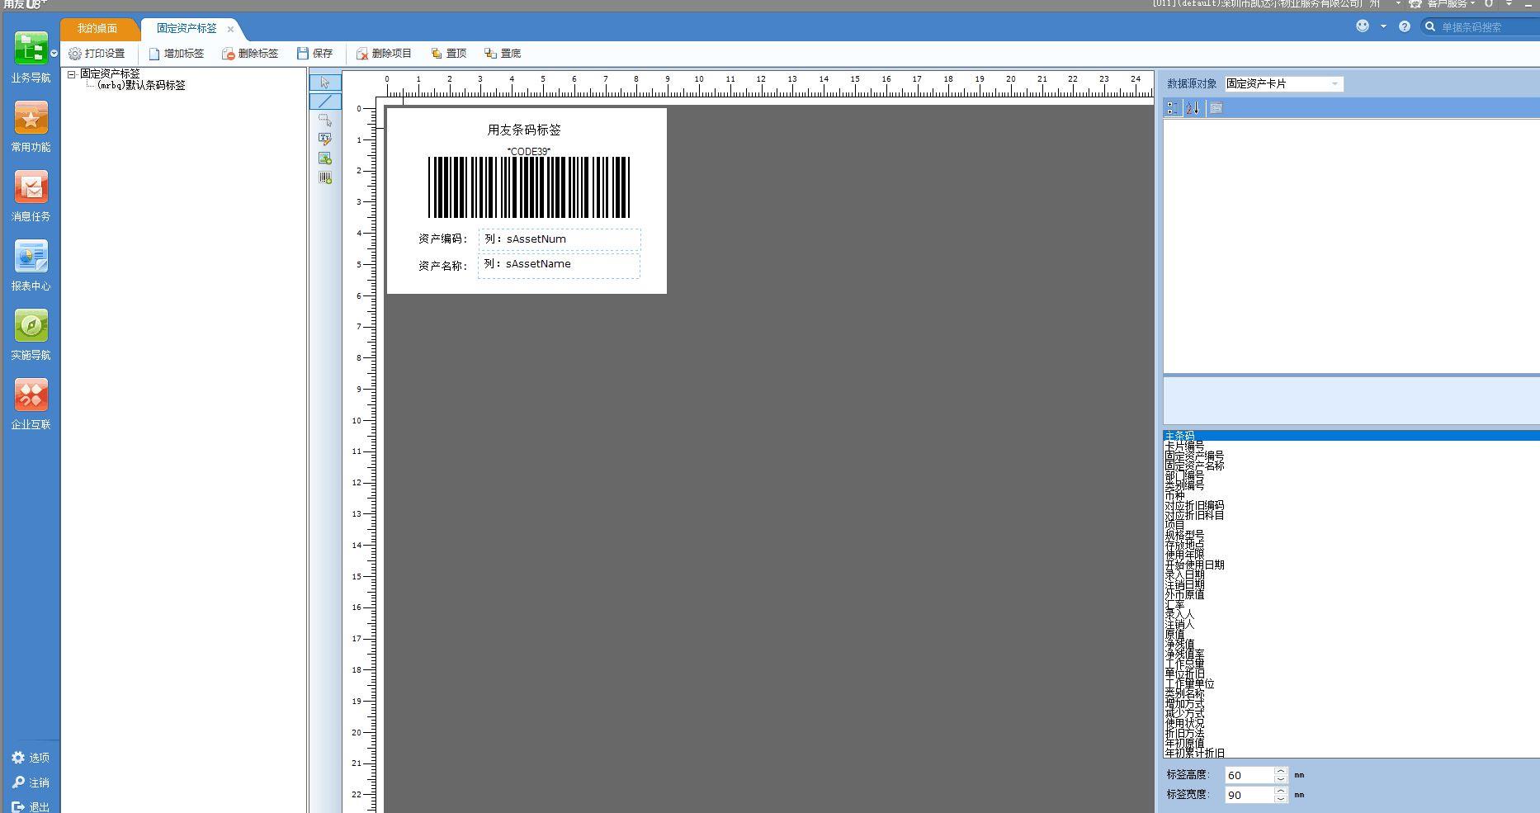
Task: Open 打印设置 print settings
Action: (x=97, y=54)
